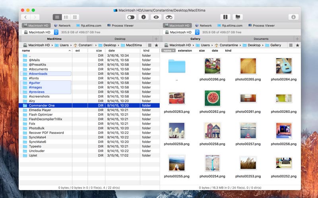Switch to the Desktop tab

tap(120, 39)
